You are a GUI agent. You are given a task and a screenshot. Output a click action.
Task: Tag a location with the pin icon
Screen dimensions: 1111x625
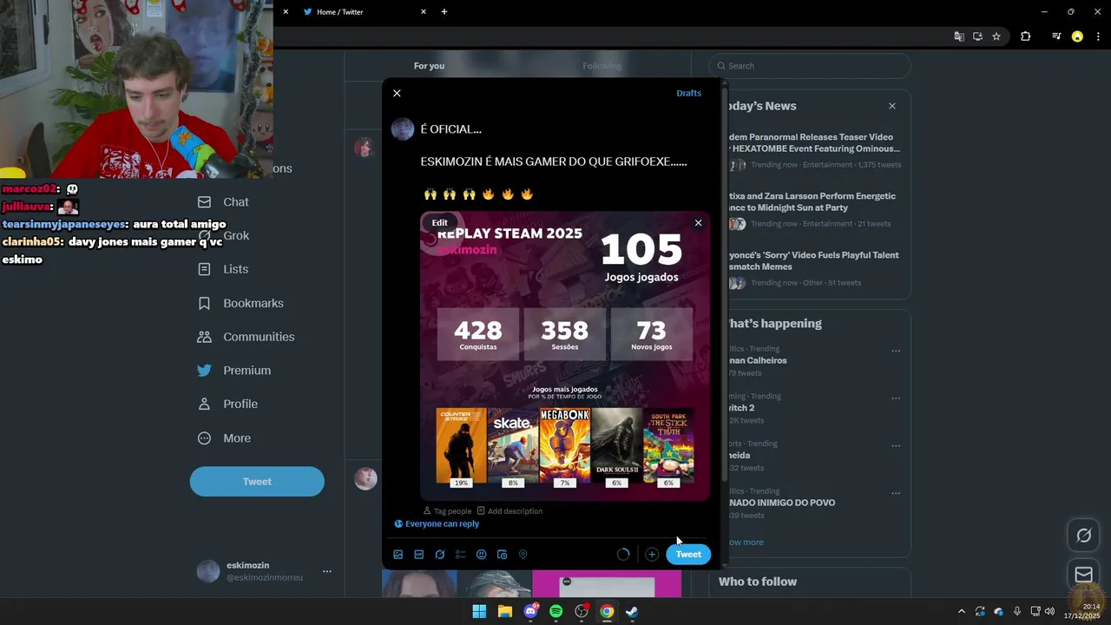(x=523, y=555)
